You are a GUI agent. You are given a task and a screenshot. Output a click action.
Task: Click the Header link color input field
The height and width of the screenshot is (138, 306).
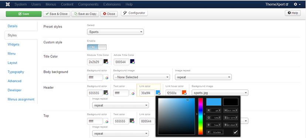(x=147, y=93)
